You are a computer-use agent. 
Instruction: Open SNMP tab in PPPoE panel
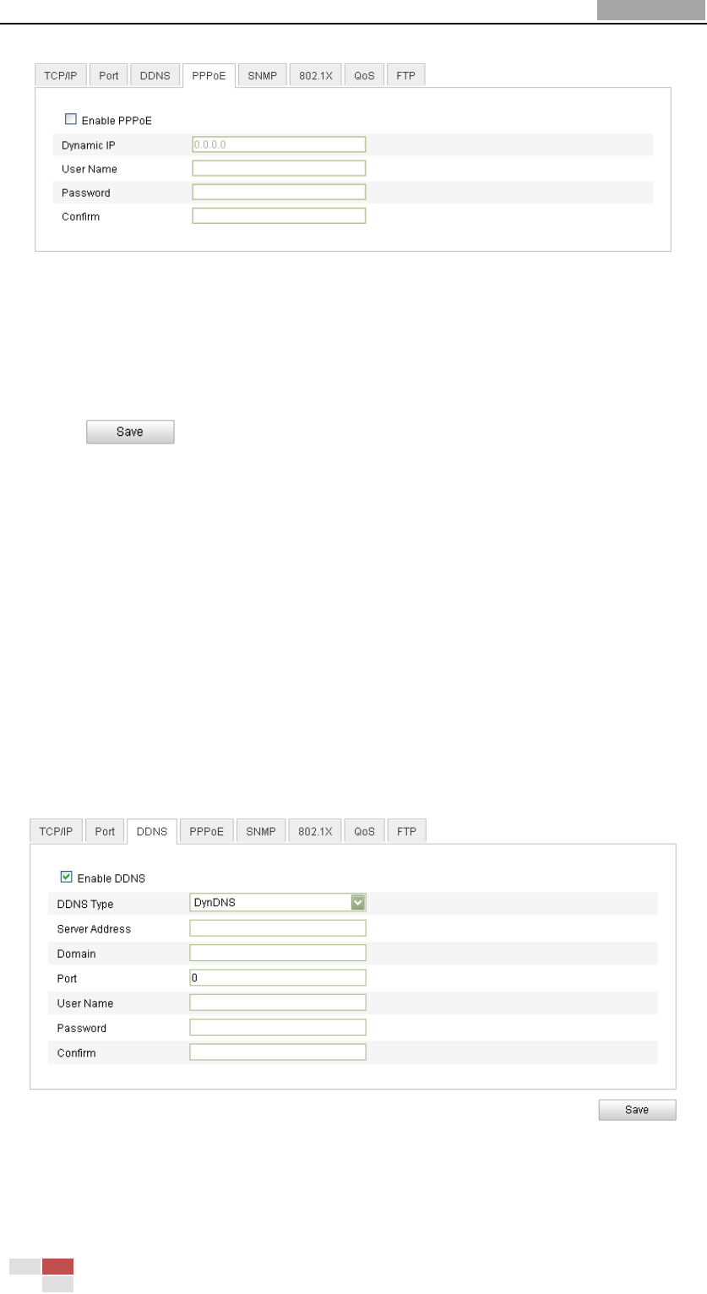point(263,75)
